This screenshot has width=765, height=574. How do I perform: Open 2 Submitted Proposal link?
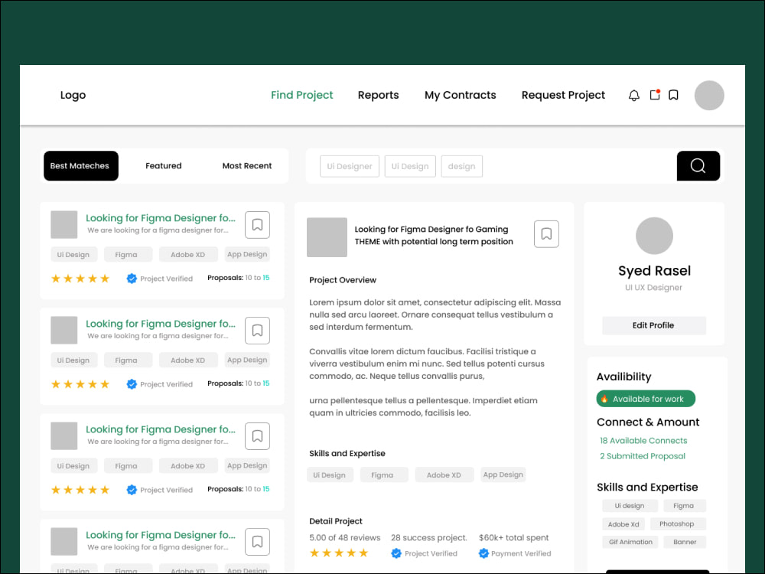pos(643,456)
